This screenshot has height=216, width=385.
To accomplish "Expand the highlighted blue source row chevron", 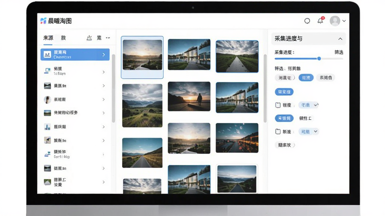I will (x=104, y=55).
